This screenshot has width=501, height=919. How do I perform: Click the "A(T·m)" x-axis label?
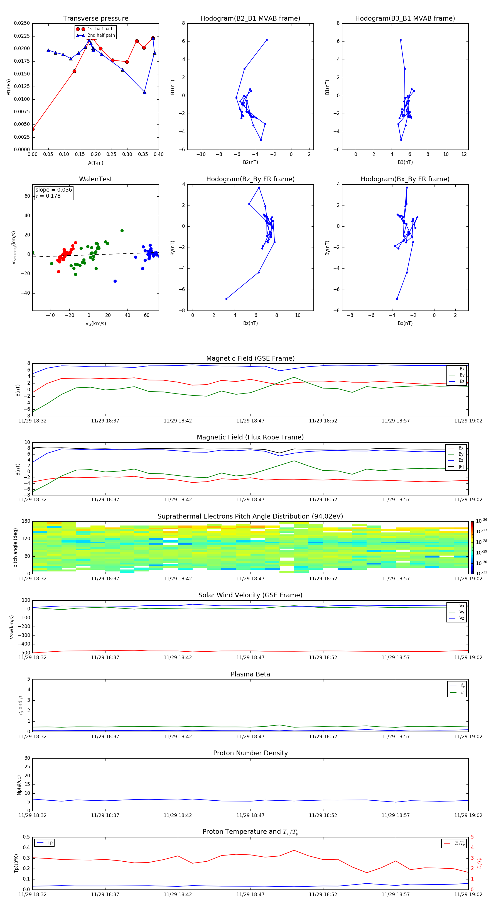pyautogui.click(x=95, y=163)
